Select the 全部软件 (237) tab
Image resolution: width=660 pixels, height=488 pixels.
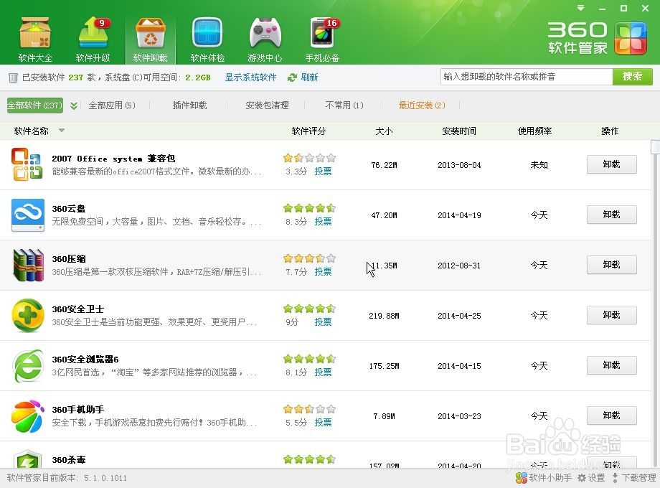(35, 105)
